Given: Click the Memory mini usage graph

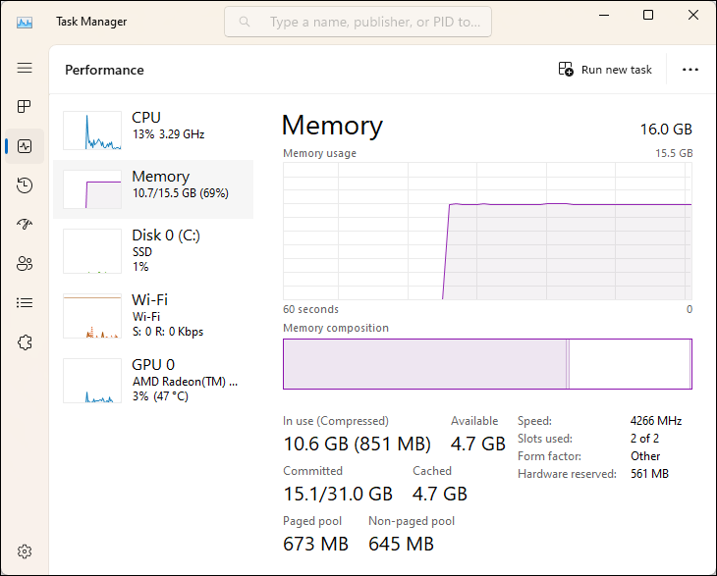Looking at the screenshot, I should [92, 189].
